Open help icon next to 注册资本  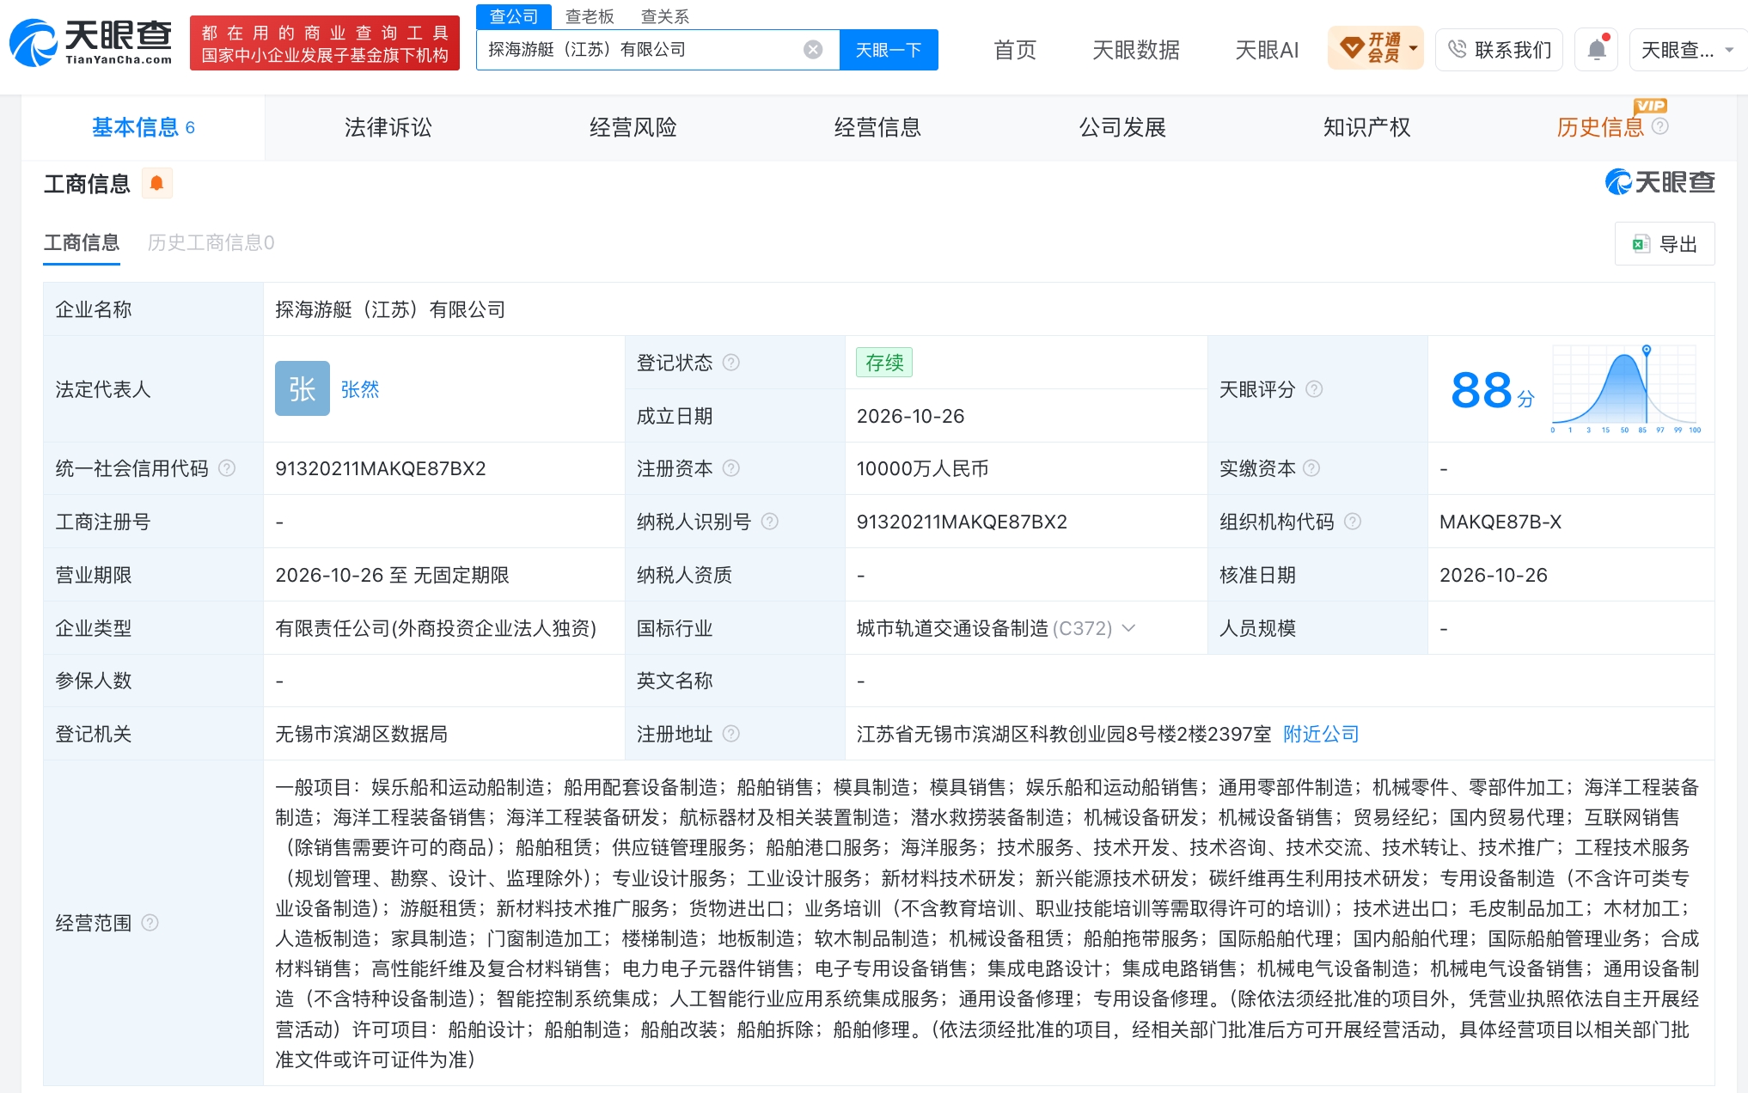coord(730,468)
